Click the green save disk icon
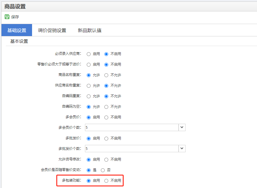 [x=7, y=17]
